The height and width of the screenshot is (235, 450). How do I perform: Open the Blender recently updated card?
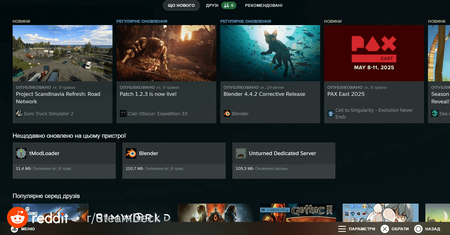(174, 161)
